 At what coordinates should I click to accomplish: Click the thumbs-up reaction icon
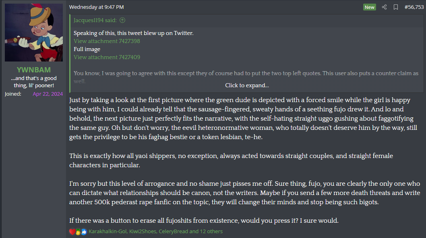tap(84, 232)
